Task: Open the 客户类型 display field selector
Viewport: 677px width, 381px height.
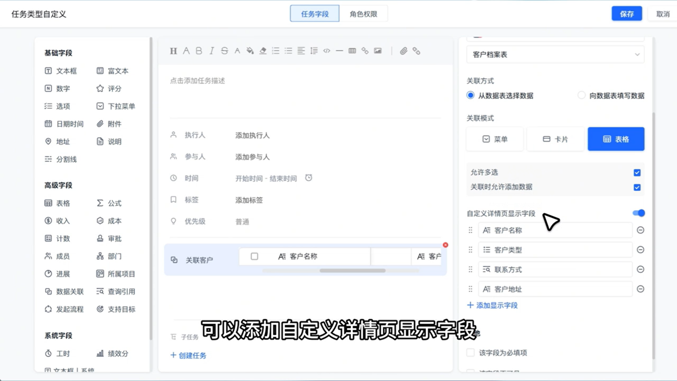Action: [555, 250]
